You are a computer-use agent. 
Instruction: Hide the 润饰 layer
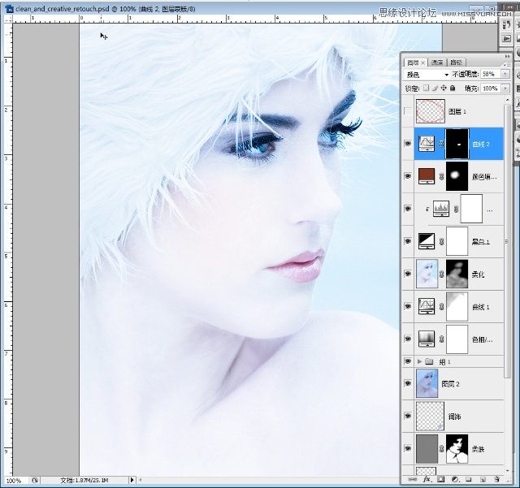408,416
